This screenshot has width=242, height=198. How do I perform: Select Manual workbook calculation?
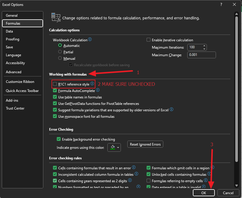point(60,58)
